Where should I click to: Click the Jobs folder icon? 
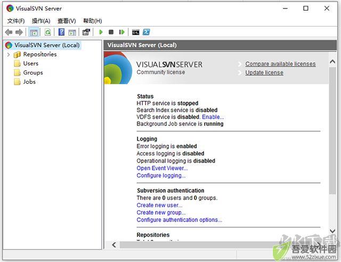17,82
